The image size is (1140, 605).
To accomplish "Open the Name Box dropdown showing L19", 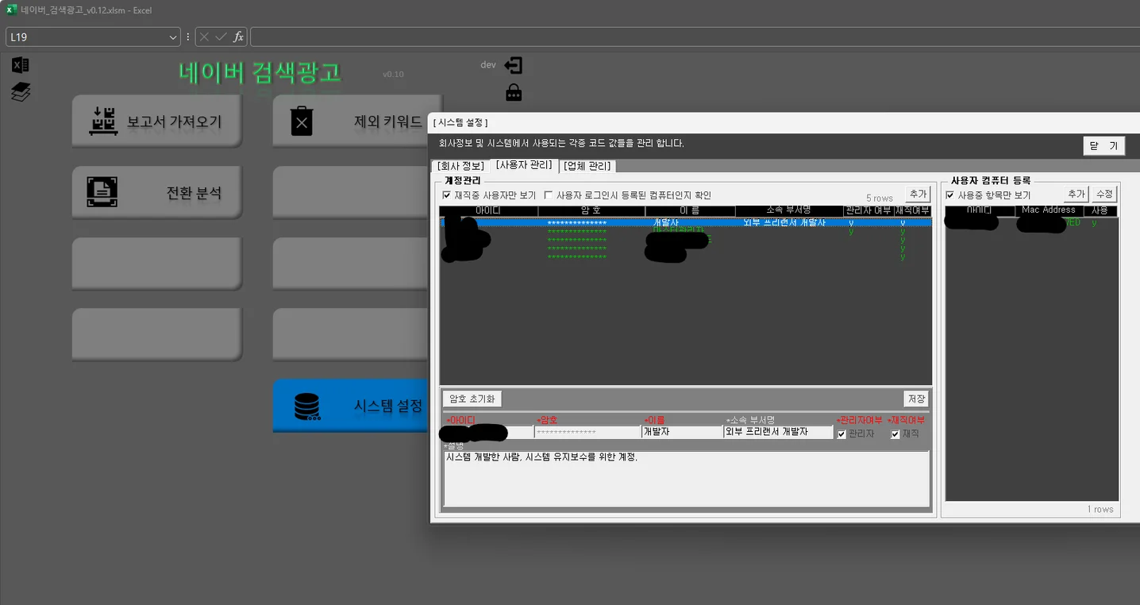I will click(174, 37).
